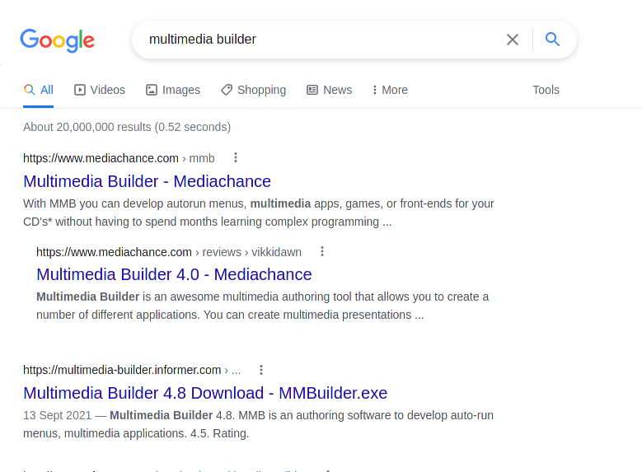Expand the More menu
Image resolution: width=642 pixels, height=472 pixels.
coord(390,90)
